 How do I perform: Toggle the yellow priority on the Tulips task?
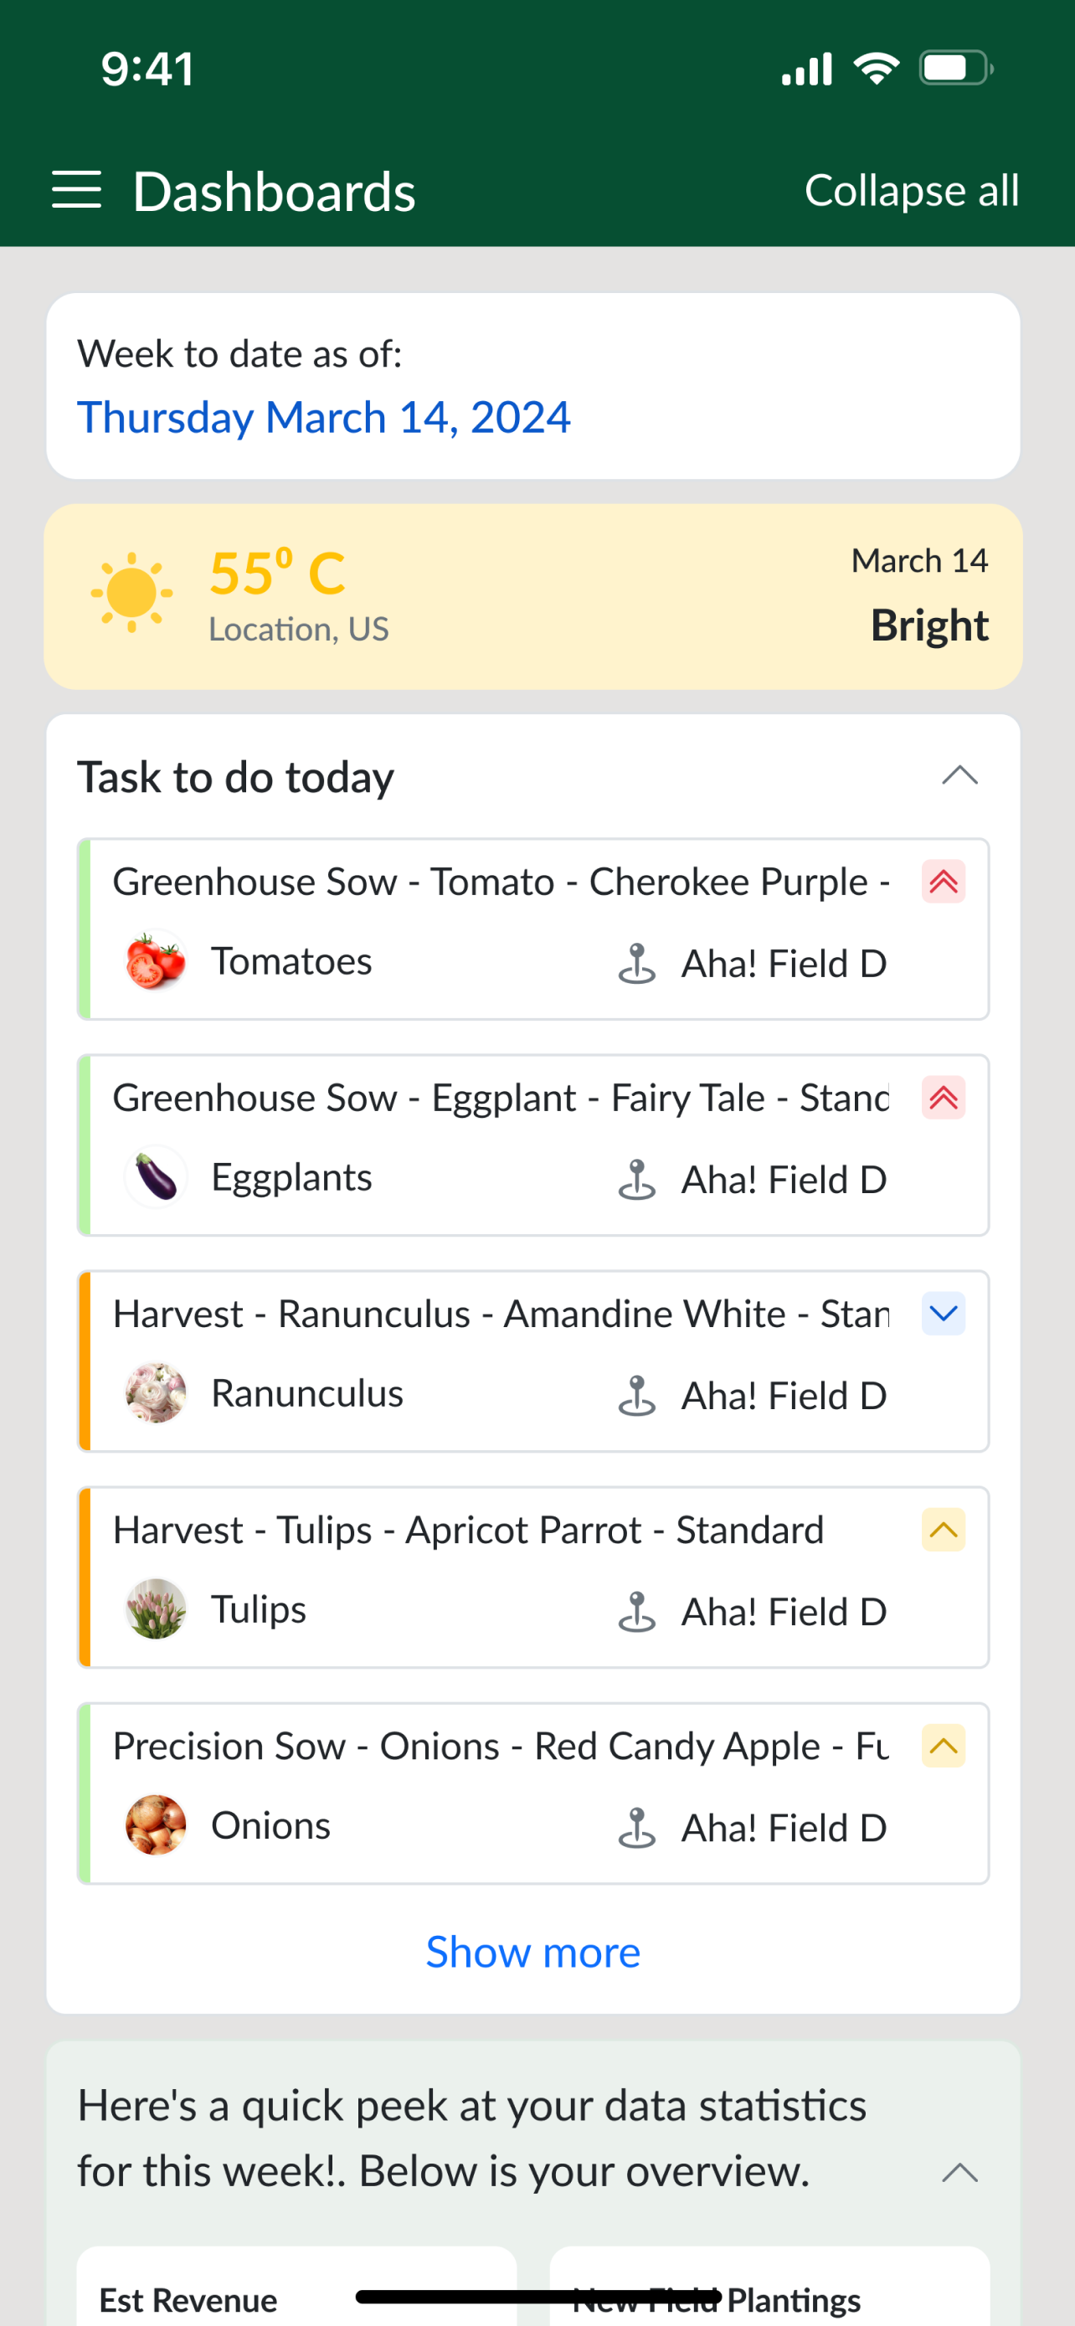click(944, 1530)
